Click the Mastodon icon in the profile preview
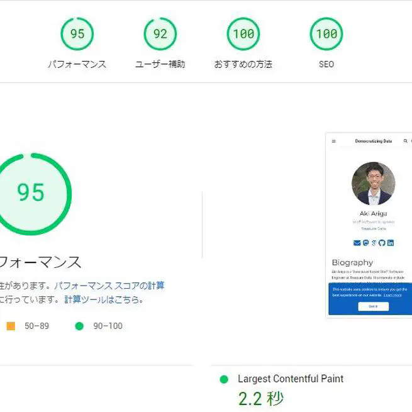 pos(365,243)
